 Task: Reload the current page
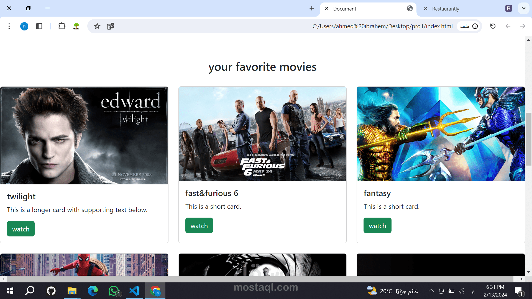(x=493, y=26)
